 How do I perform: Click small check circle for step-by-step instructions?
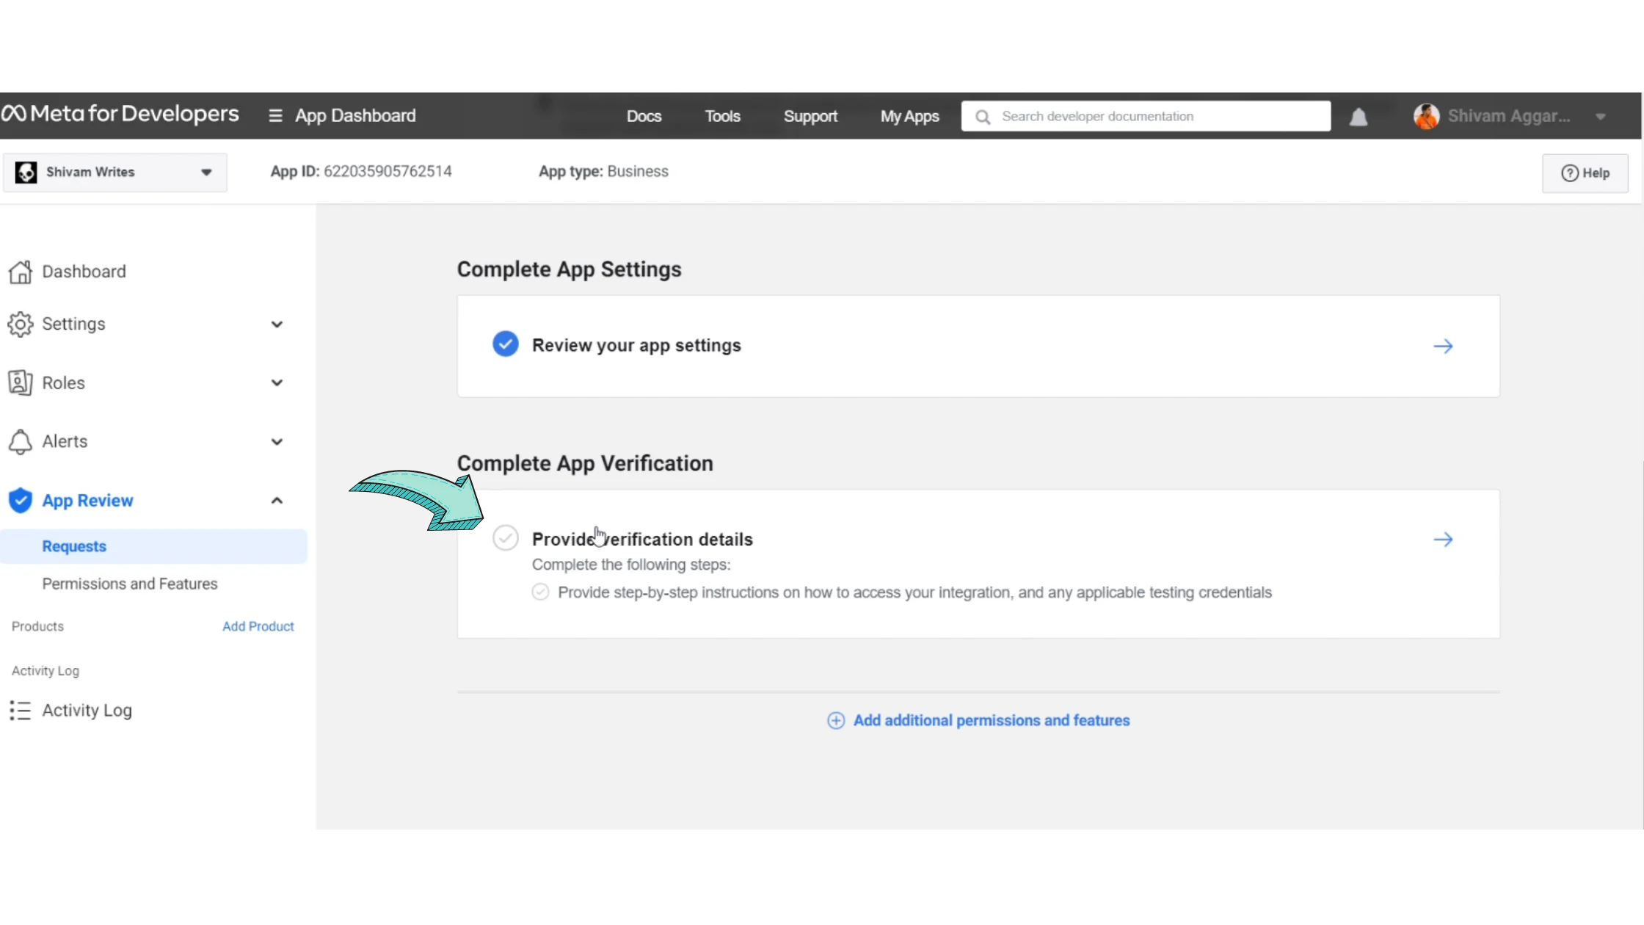click(x=540, y=592)
